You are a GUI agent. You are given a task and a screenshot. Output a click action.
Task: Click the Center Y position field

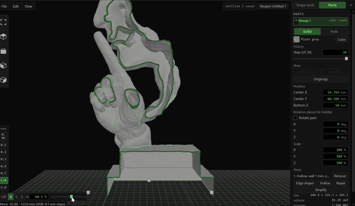pyautogui.click(x=335, y=99)
